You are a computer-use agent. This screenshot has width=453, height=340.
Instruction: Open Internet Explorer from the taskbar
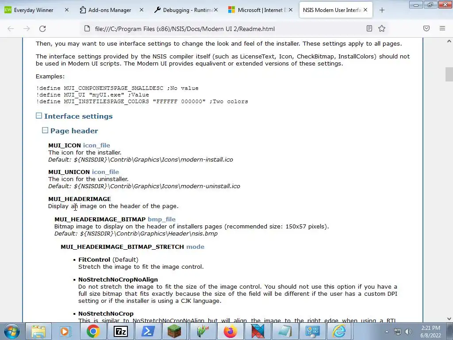pyautogui.click(x=339, y=331)
